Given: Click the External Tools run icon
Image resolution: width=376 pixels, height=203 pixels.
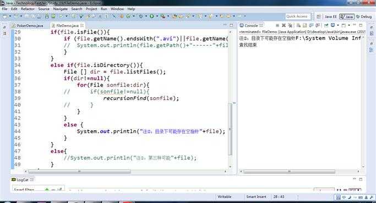Looking at the screenshot, I should pos(163,16).
